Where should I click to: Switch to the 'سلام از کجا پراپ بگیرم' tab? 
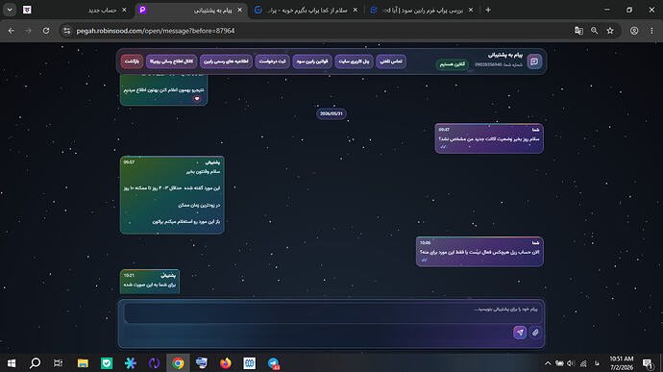click(307, 10)
